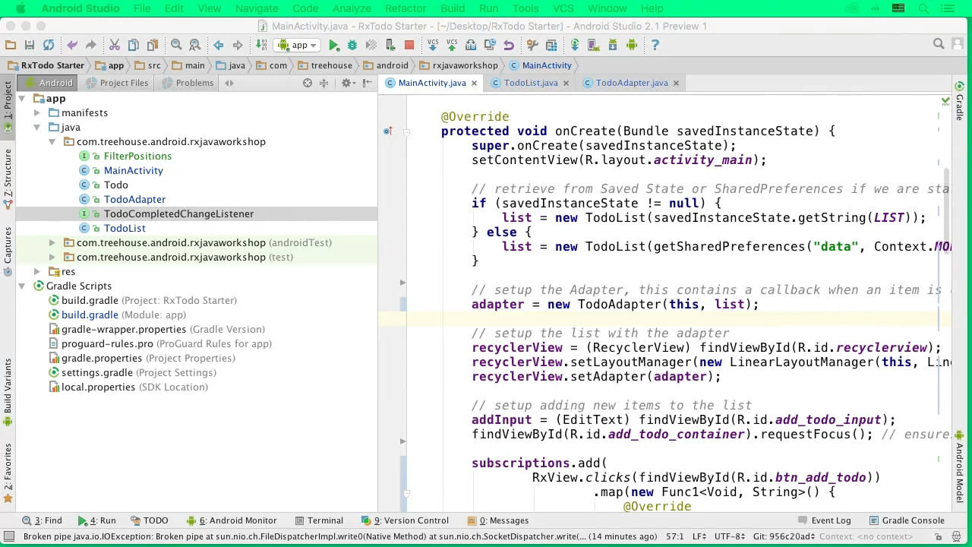972x547 pixels.
Task: Toggle the 2: Favorites side panel
Action: coord(8,473)
